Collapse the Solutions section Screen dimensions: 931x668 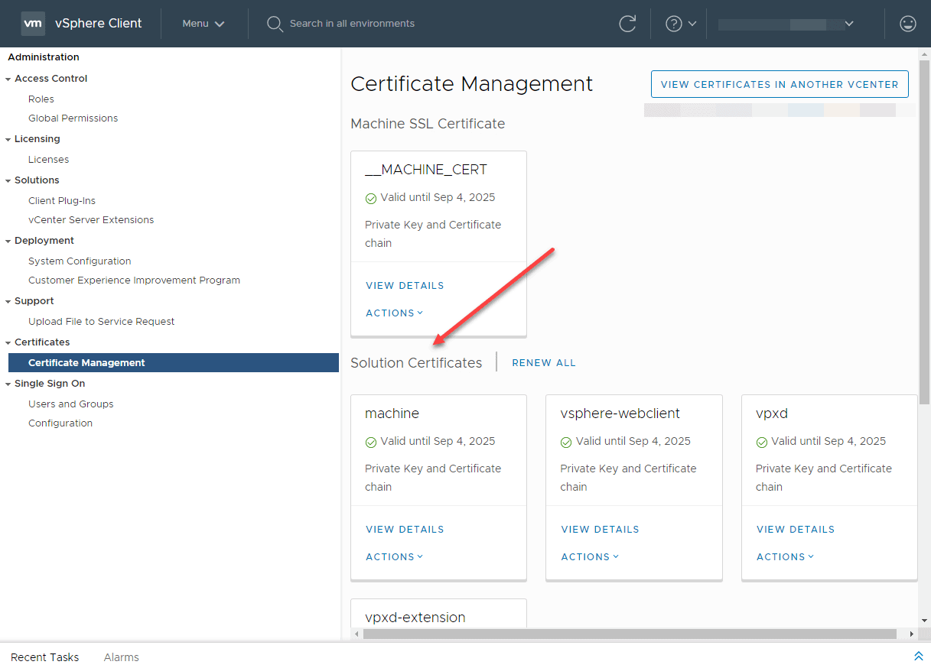[8, 180]
